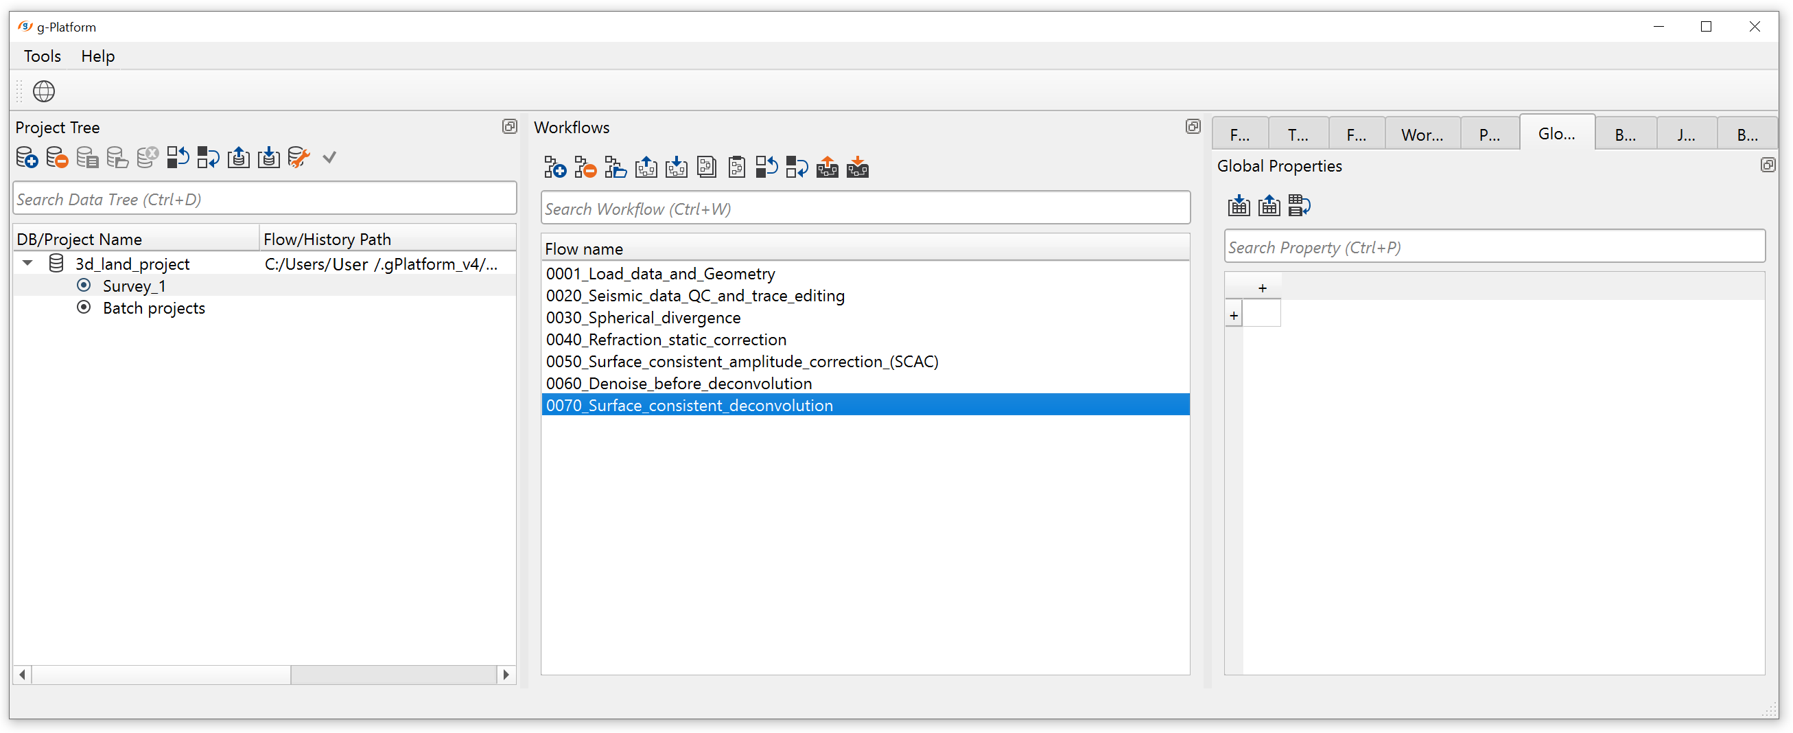This screenshot has width=1793, height=733.
Task: Click the remove database icon with orange minus
Action: (x=57, y=158)
